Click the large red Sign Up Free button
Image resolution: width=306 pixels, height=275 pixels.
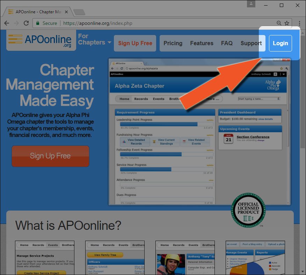pos(50,156)
